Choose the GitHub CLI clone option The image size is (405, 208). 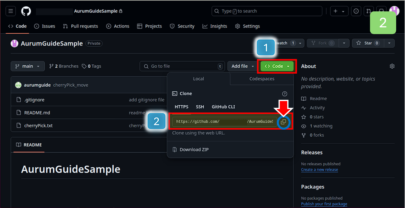pyautogui.click(x=223, y=107)
